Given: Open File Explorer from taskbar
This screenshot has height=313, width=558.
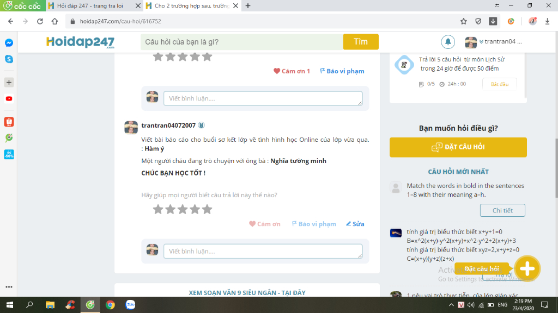Looking at the screenshot, I should click(x=50, y=305).
